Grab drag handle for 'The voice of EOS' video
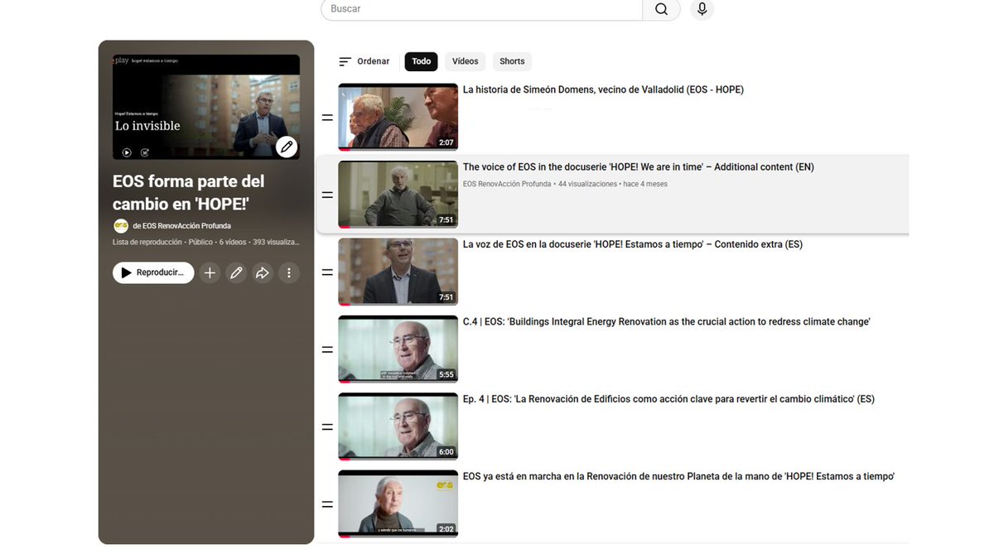This screenshot has height=554, width=994. pyautogui.click(x=327, y=195)
